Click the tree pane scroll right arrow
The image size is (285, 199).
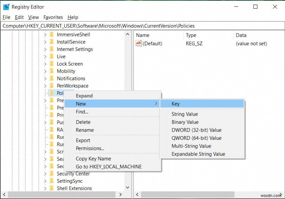120,194
